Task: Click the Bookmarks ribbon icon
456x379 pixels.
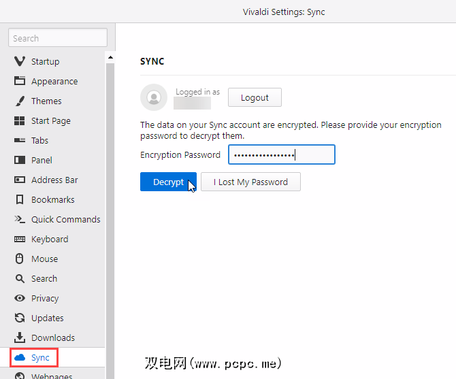Action: pos(20,199)
